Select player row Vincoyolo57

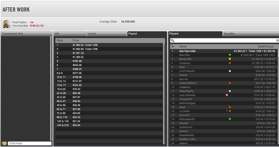pos(224,99)
